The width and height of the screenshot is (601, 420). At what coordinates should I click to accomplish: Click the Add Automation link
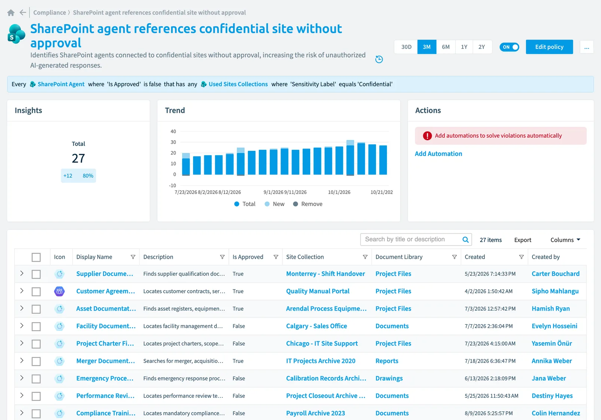tap(438, 154)
